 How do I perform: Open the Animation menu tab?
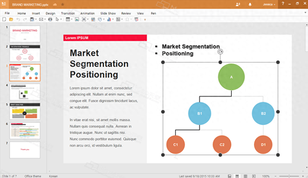coord(87,13)
